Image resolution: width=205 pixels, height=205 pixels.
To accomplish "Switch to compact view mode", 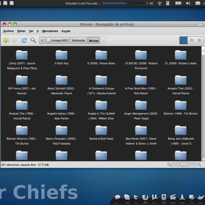I will [199, 40].
